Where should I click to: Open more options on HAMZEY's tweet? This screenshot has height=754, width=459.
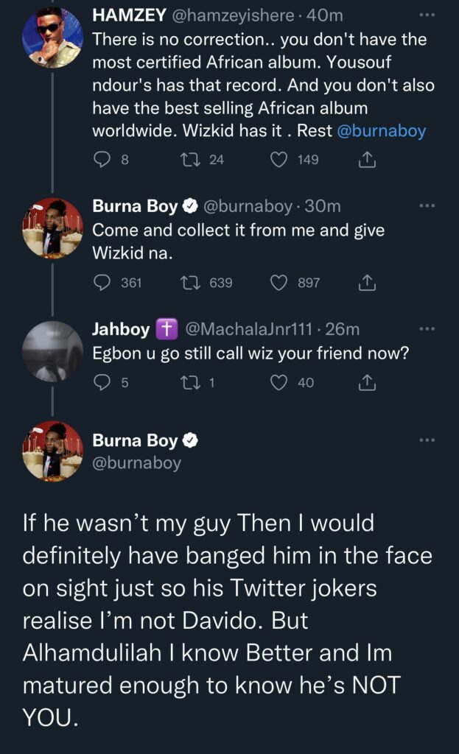pyautogui.click(x=427, y=14)
